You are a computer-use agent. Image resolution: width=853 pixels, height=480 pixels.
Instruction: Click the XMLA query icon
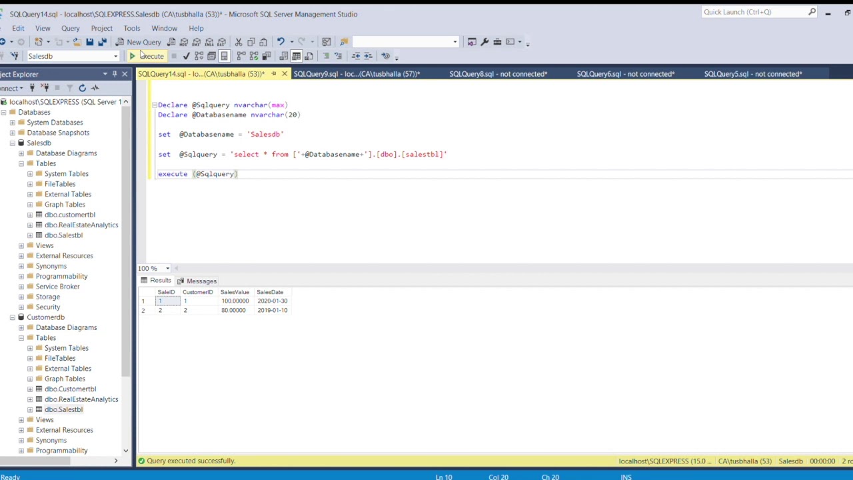point(209,42)
